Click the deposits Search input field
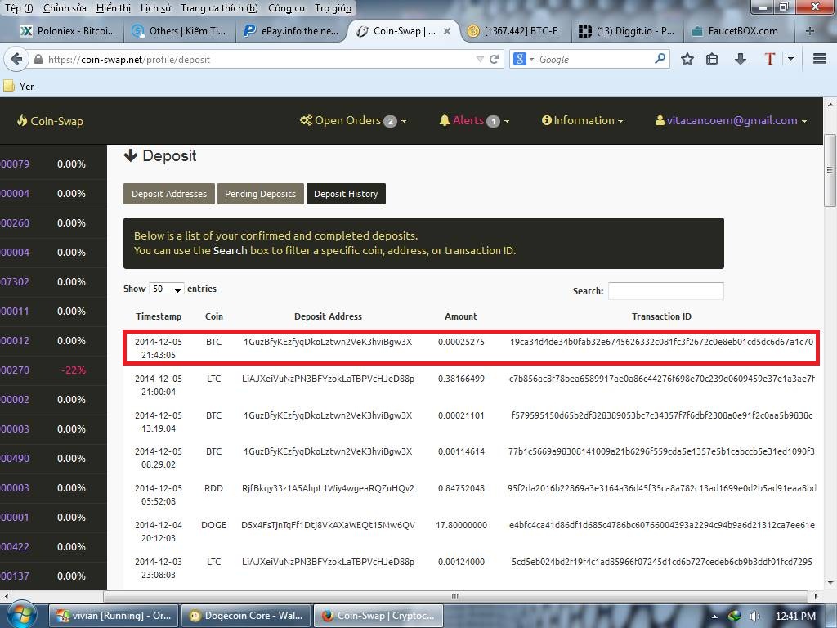Image resolution: width=837 pixels, height=628 pixels. (665, 291)
